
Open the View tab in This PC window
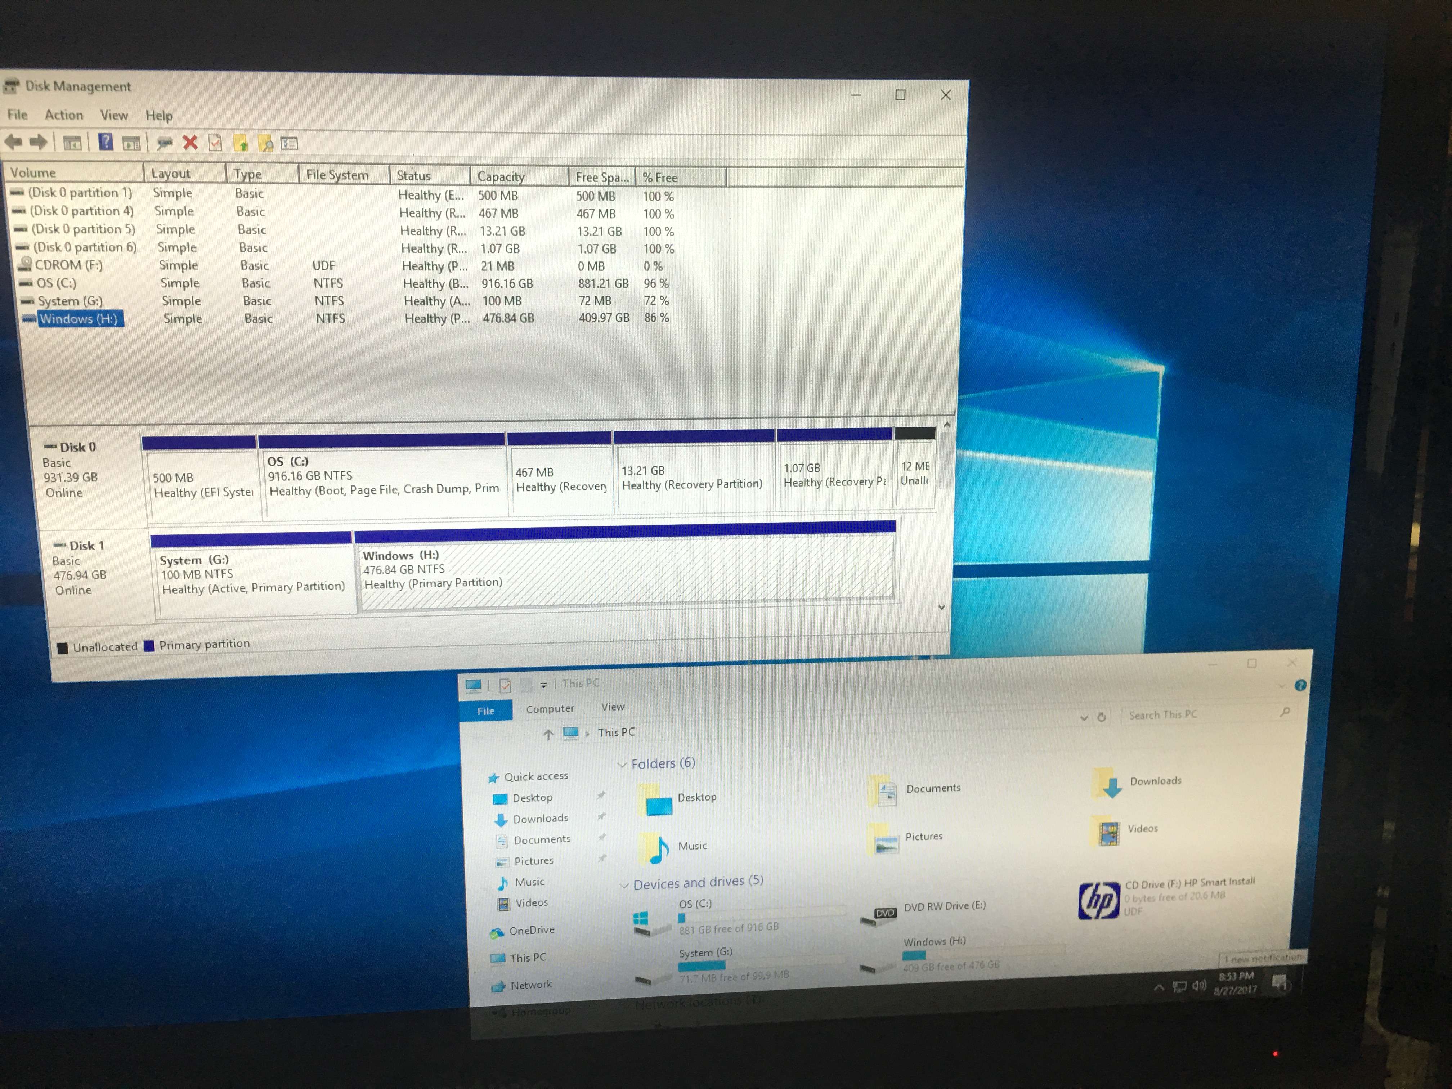pyautogui.click(x=613, y=707)
